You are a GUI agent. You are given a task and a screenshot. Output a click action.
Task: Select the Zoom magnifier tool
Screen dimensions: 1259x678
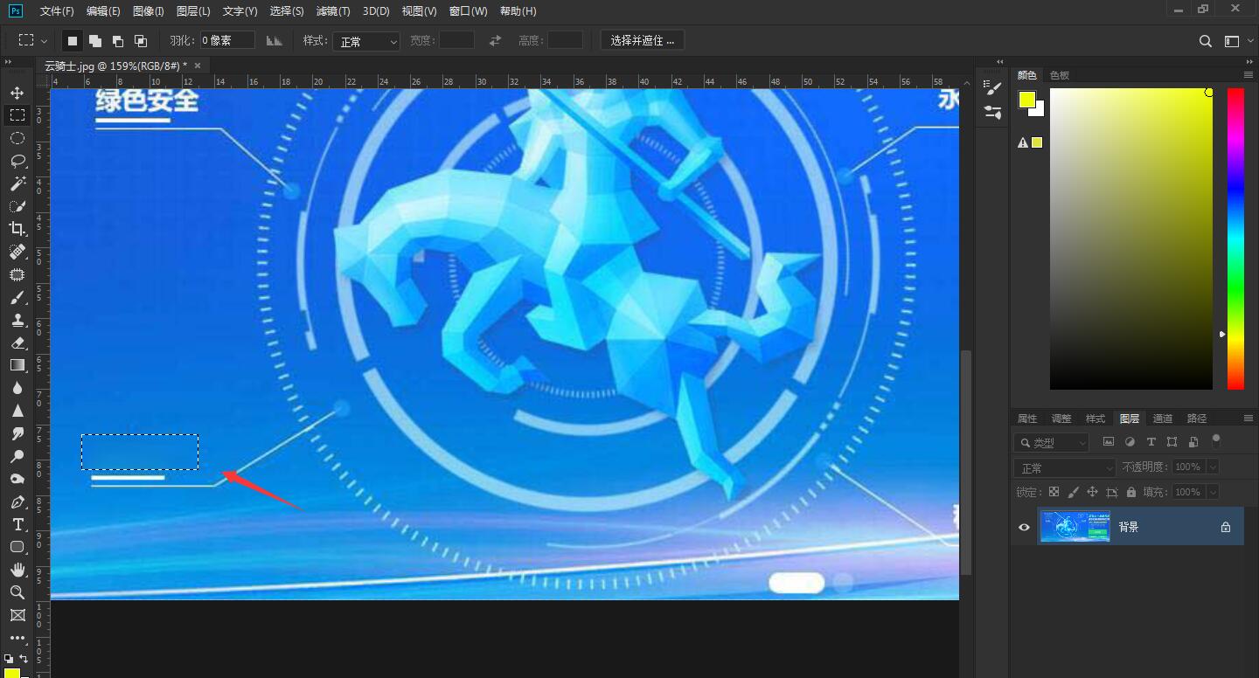pyautogui.click(x=17, y=592)
